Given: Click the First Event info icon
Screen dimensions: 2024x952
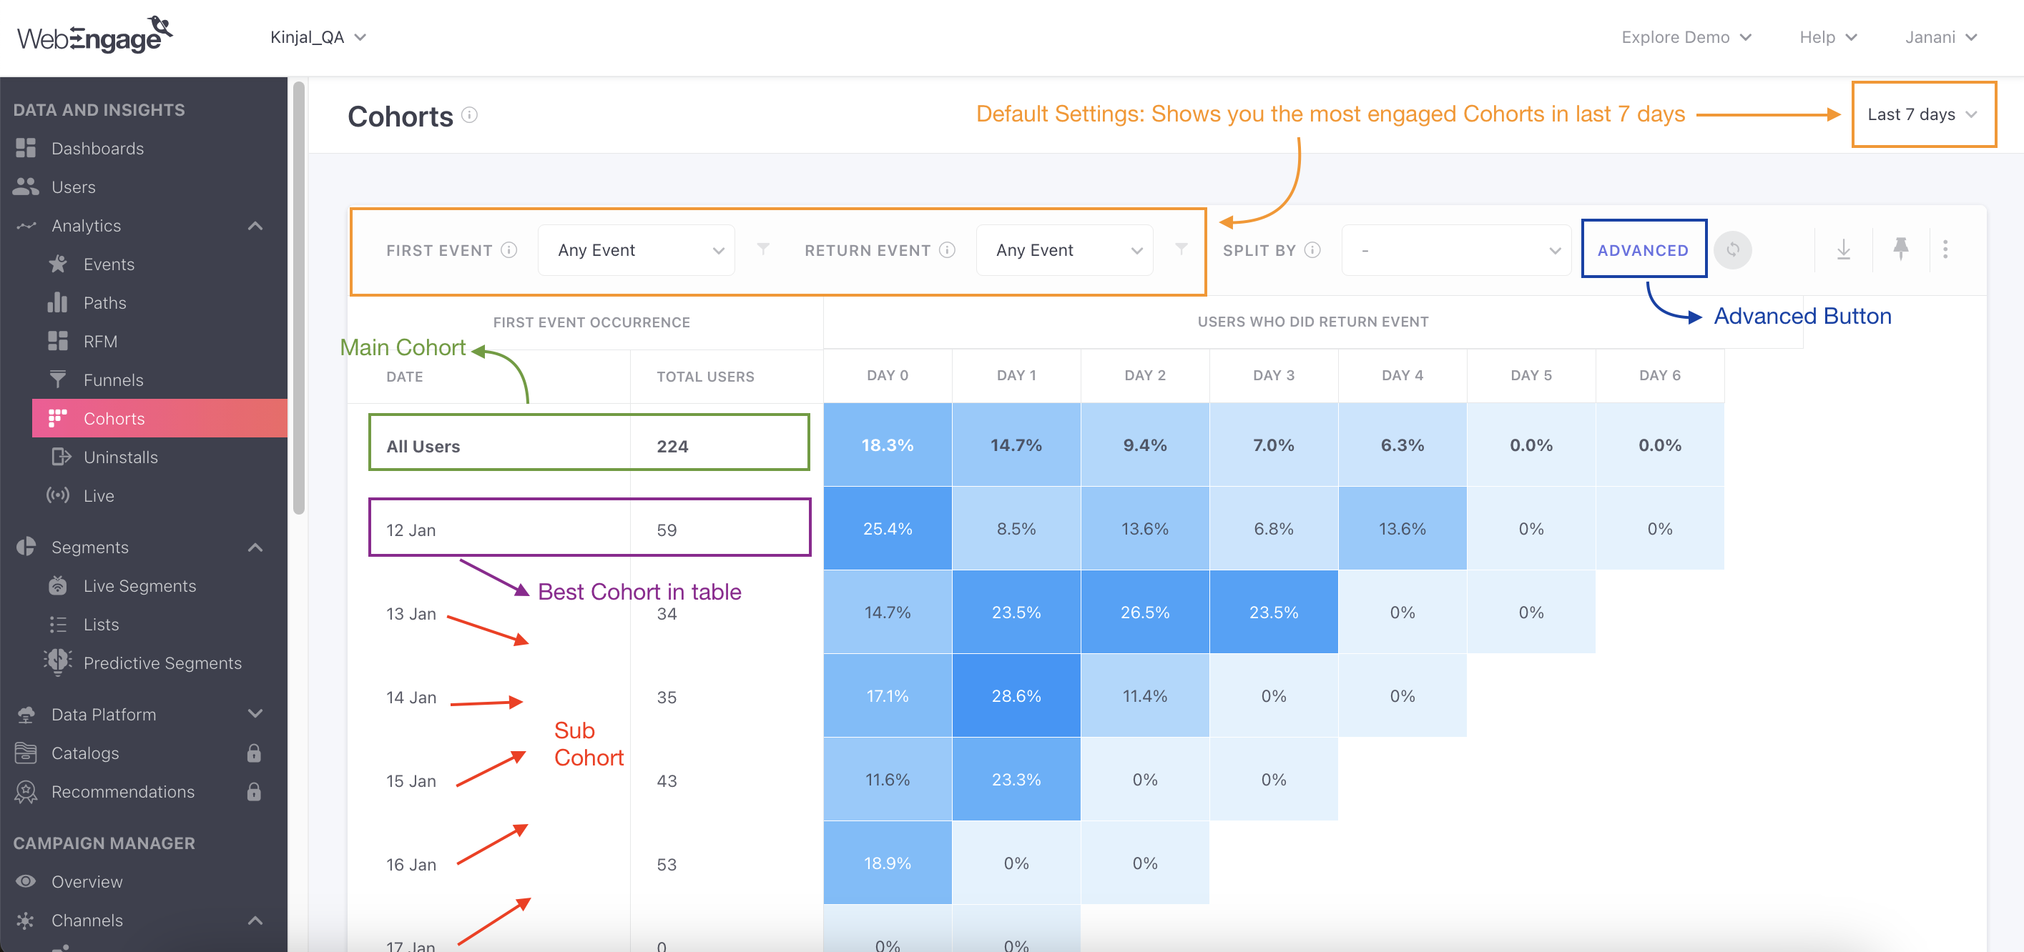Looking at the screenshot, I should pos(509,249).
